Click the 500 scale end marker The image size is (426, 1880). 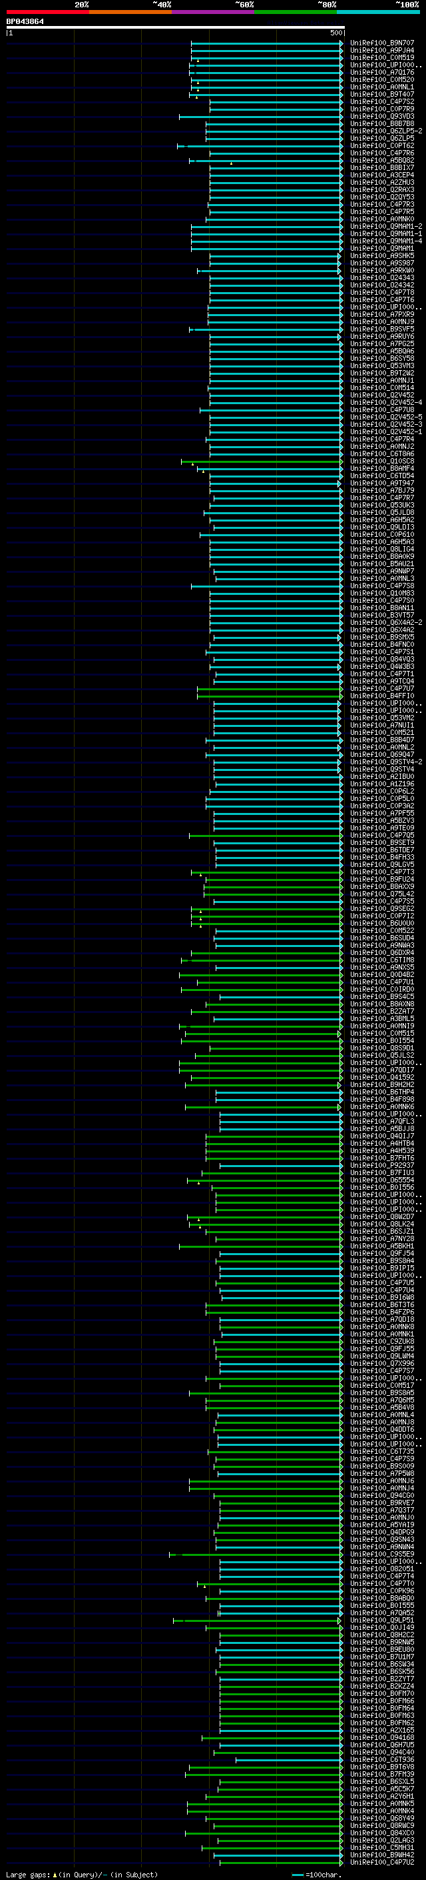coord(336,33)
